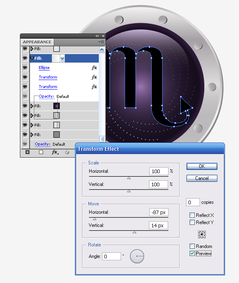Open the selected Fill's swatch dropdown arrow

[63, 59]
